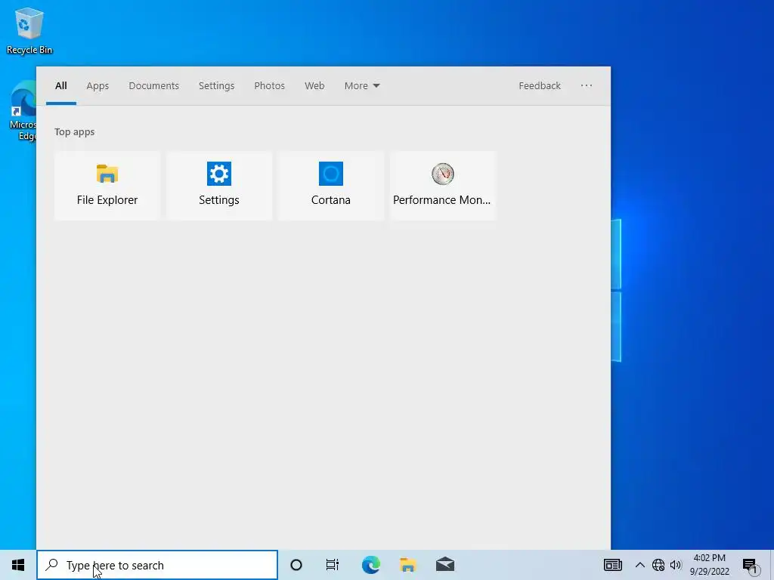The width and height of the screenshot is (774, 580).
Task: Select the Recycle Bin desktop icon
Action: click(x=29, y=30)
